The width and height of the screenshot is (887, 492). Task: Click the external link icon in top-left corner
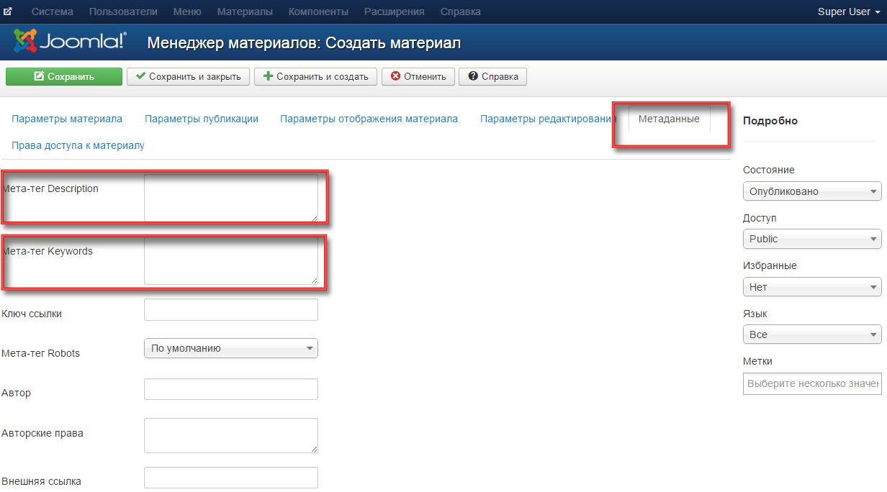[8, 12]
